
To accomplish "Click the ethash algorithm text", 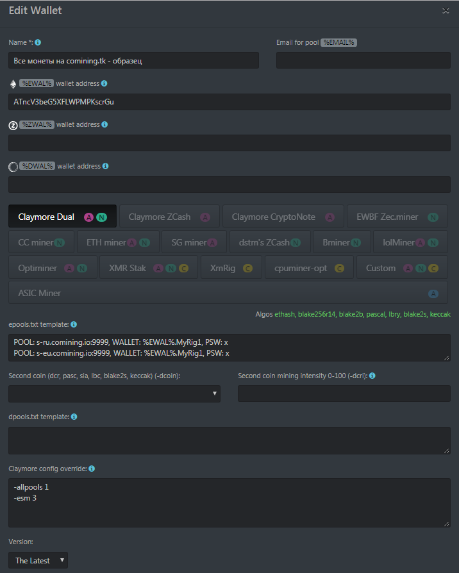I will coord(285,314).
